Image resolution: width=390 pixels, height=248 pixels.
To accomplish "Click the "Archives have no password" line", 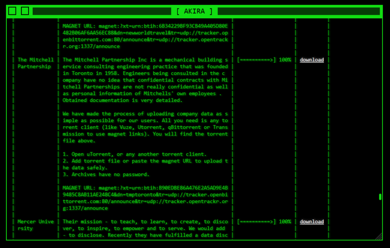I will (x=106, y=175).
